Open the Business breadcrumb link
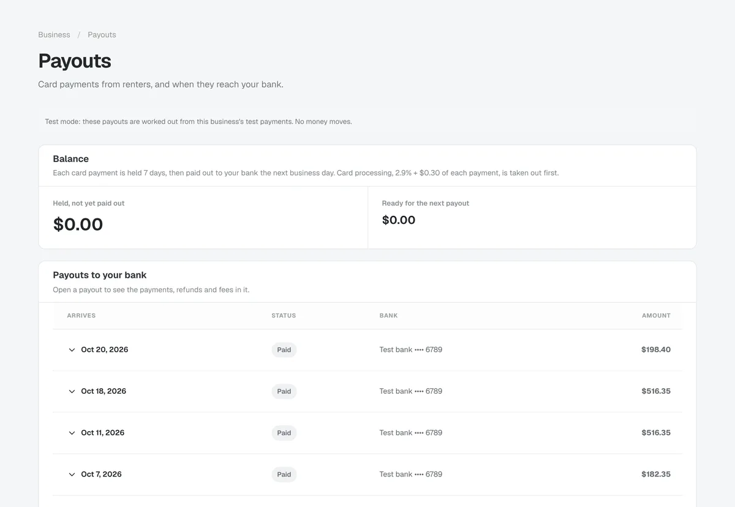Viewport: 735px width, 507px height. click(x=54, y=35)
